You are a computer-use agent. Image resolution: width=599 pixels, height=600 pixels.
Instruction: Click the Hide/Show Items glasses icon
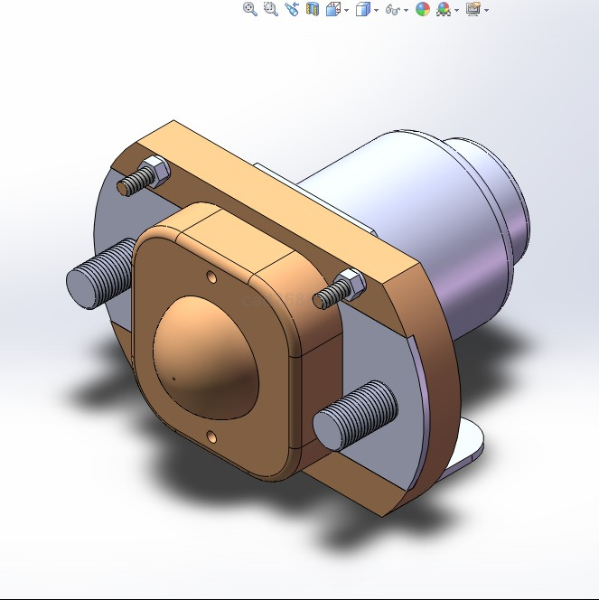pyautogui.click(x=392, y=10)
